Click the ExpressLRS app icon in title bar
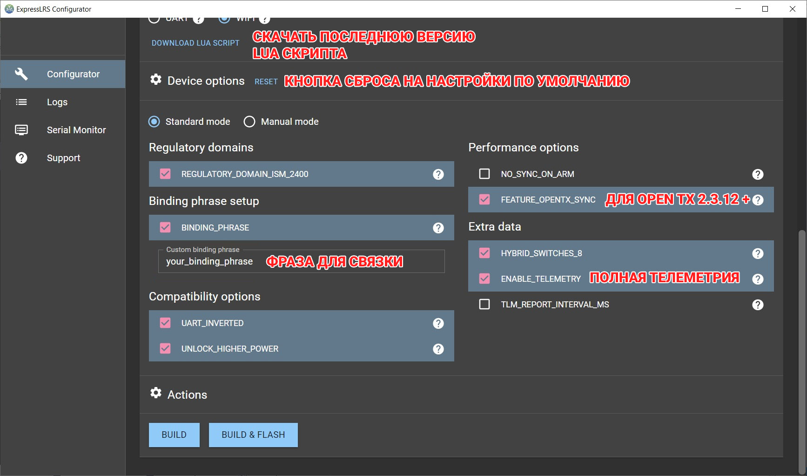This screenshot has height=476, width=807. 9,9
